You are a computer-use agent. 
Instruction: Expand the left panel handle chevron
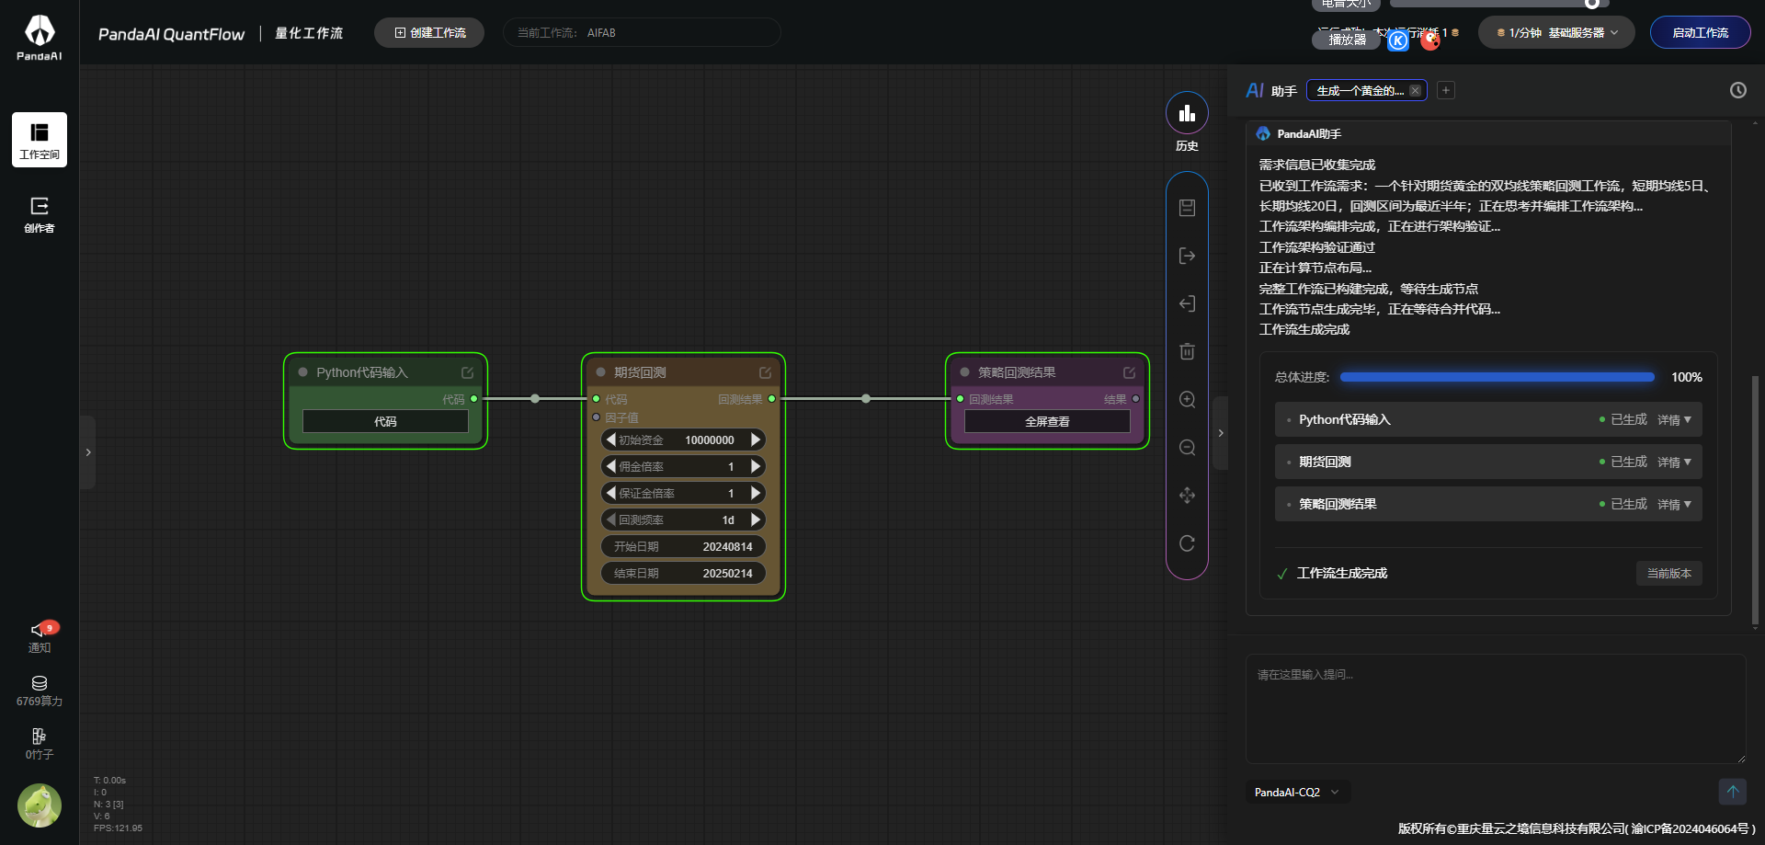click(87, 452)
